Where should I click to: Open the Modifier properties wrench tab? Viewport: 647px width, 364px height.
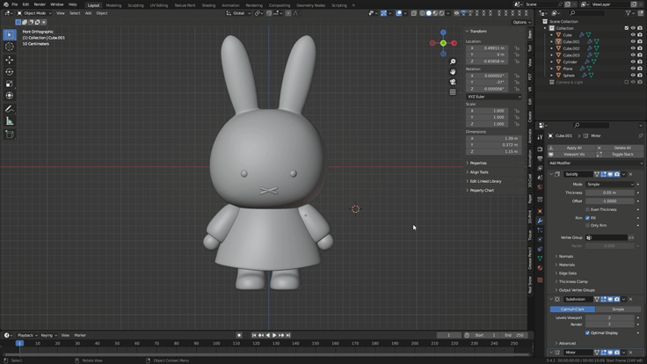540,221
